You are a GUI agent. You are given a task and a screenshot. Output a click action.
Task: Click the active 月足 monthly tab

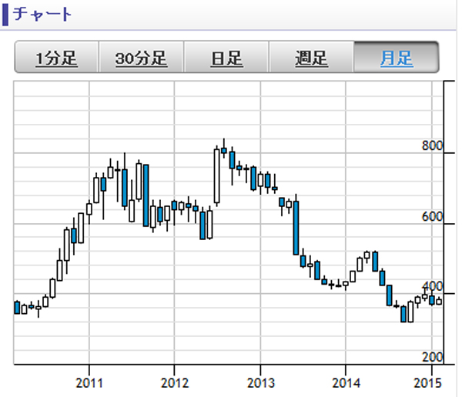click(x=396, y=58)
